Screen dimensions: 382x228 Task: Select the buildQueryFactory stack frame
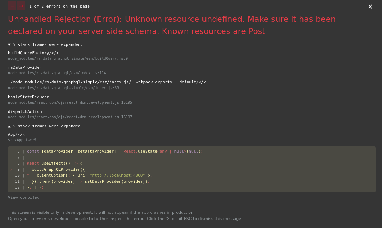pos(33,53)
